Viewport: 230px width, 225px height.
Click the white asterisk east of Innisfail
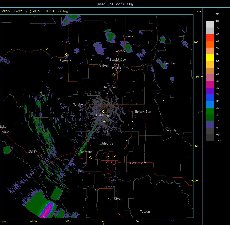134,81
